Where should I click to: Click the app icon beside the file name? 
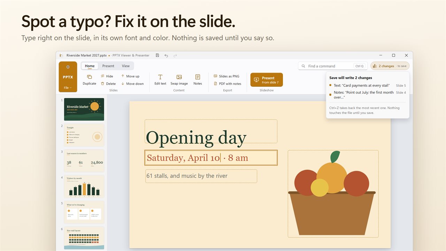61,55
